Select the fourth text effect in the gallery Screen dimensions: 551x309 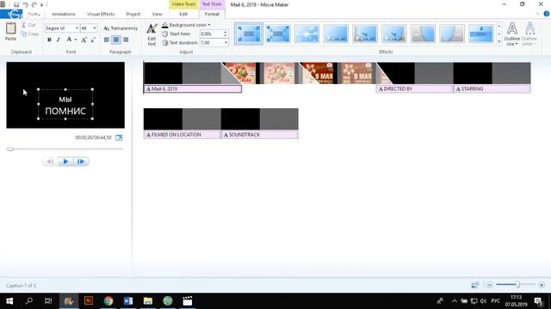(336, 33)
